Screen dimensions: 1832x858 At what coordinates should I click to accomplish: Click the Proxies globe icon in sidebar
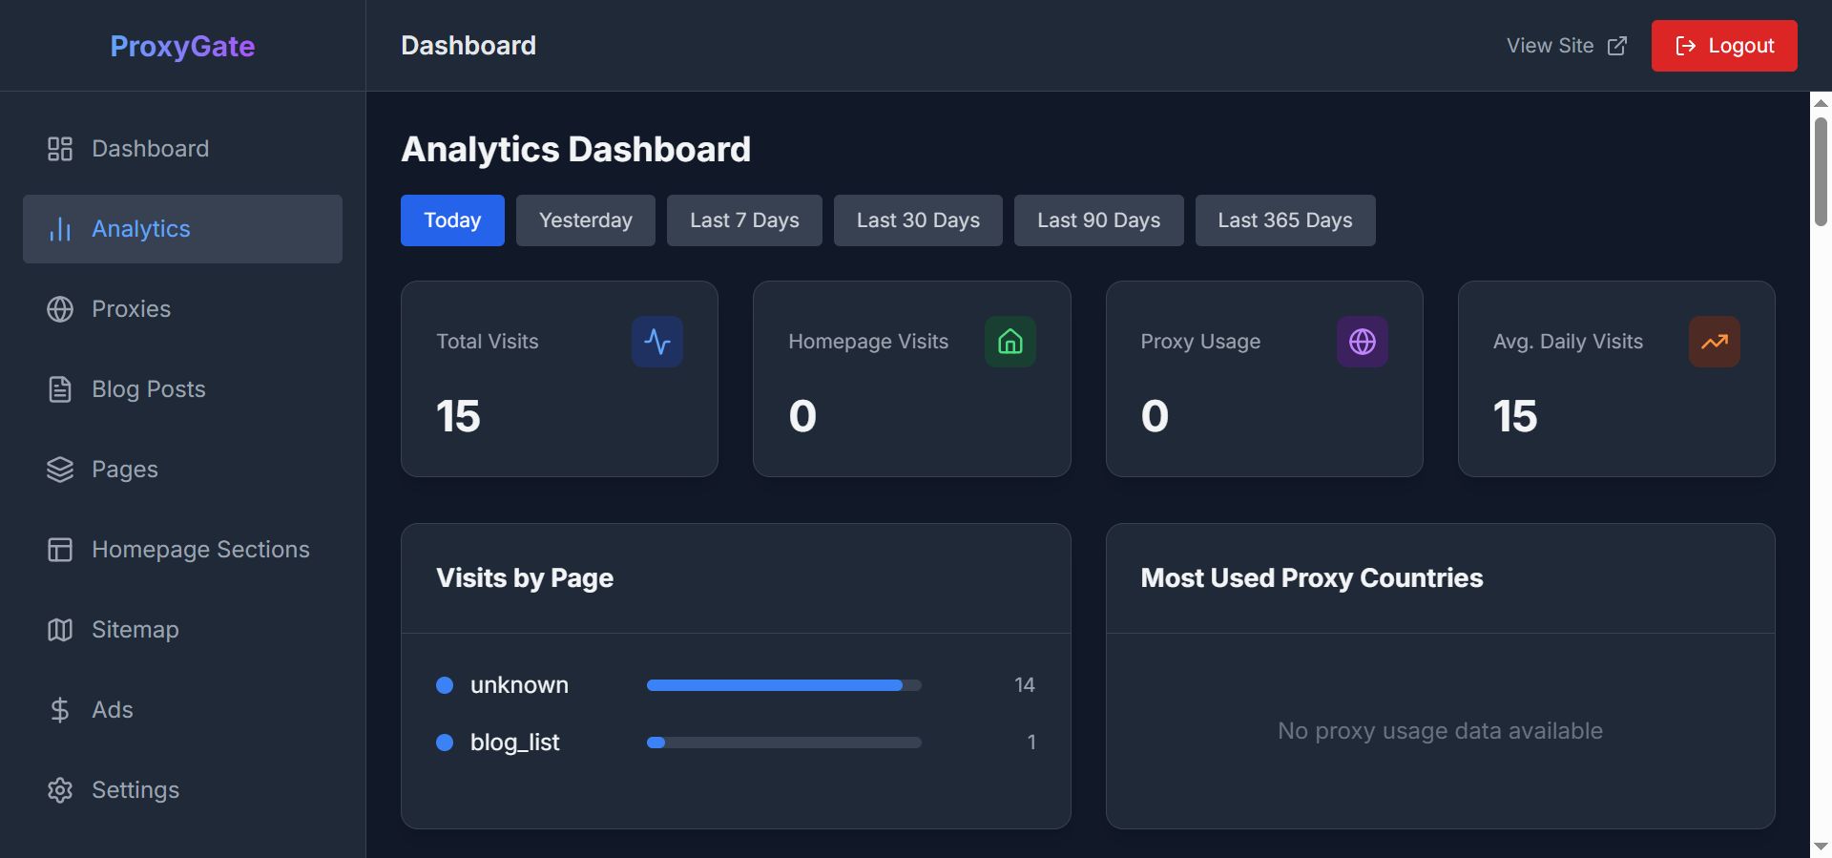click(x=60, y=309)
